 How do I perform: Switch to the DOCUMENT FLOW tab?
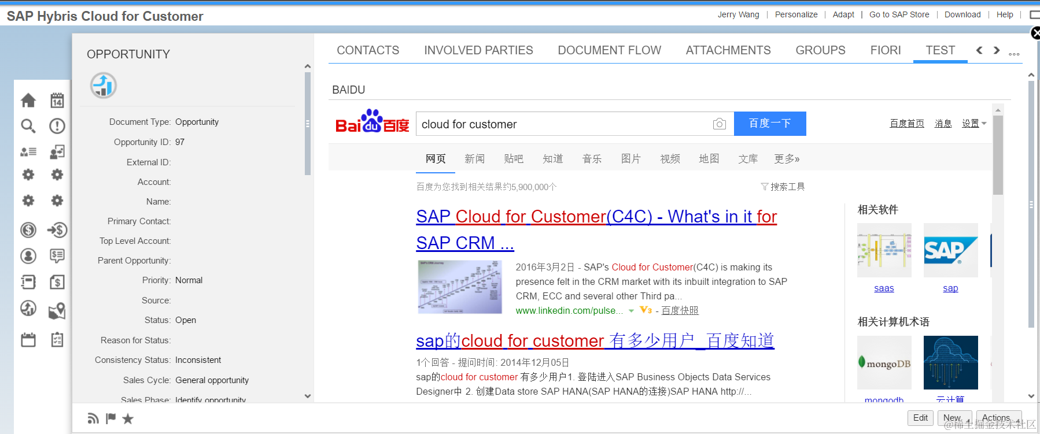tap(609, 50)
